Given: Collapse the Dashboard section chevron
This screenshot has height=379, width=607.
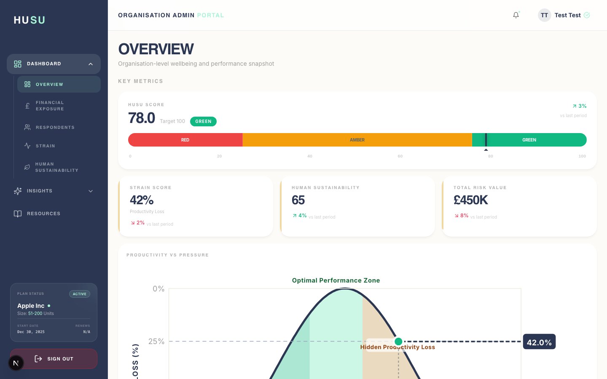Looking at the screenshot, I should [x=90, y=64].
